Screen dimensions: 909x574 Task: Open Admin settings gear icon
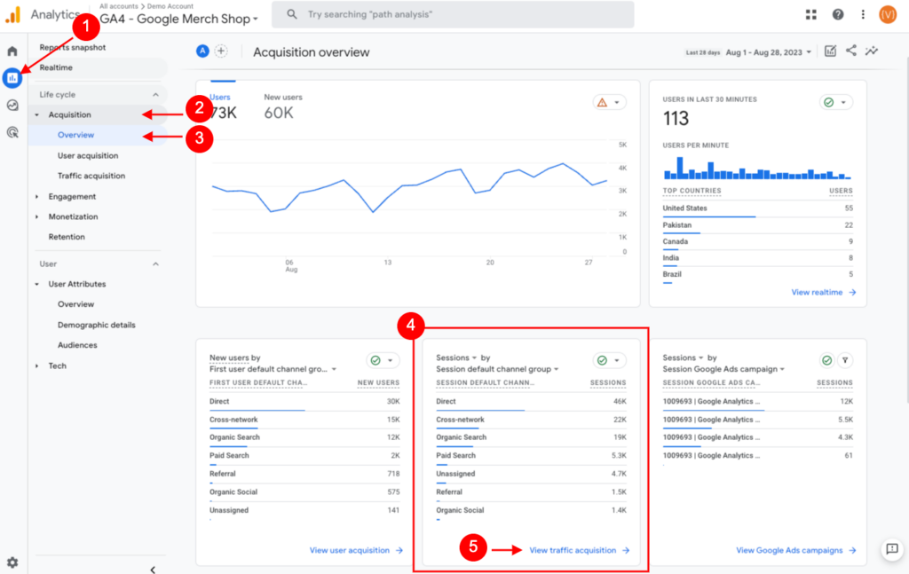(x=12, y=562)
